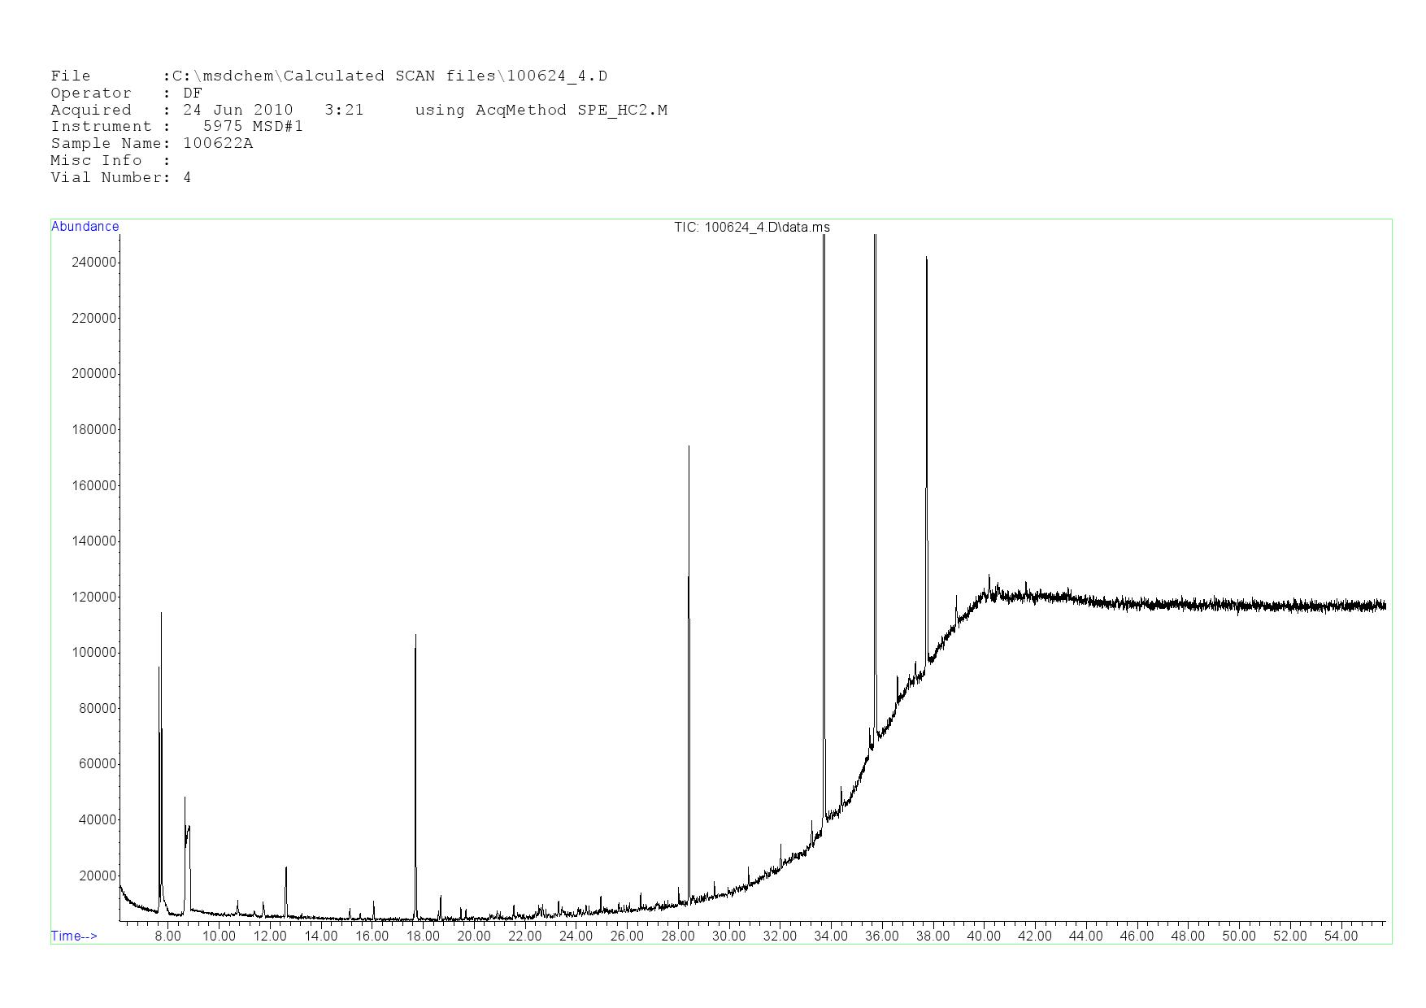1426x1008 pixels.
Task: Select the Sample Name value 100622A
Action: pyautogui.click(x=218, y=144)
